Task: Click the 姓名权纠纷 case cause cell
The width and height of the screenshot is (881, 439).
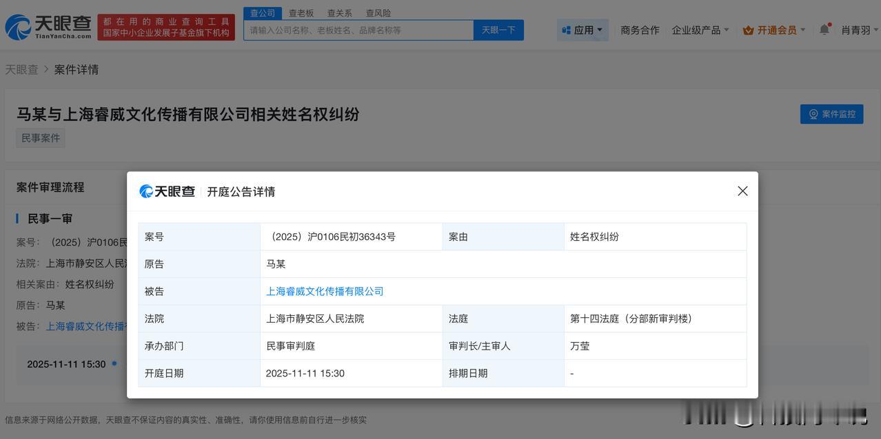Action: tap(655, 237)
